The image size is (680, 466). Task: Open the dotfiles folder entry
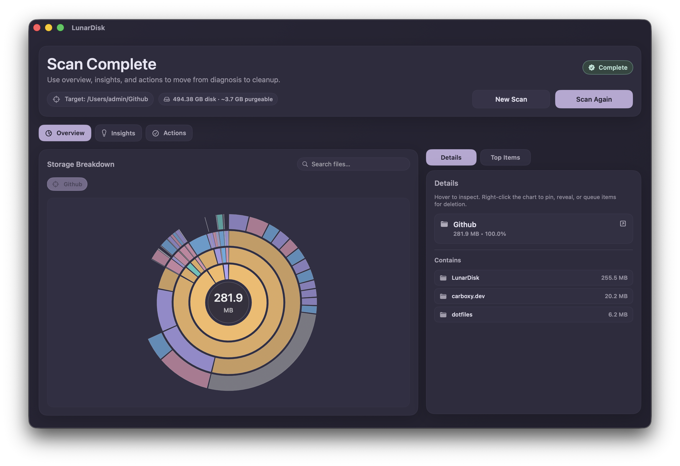click(533, 314)
